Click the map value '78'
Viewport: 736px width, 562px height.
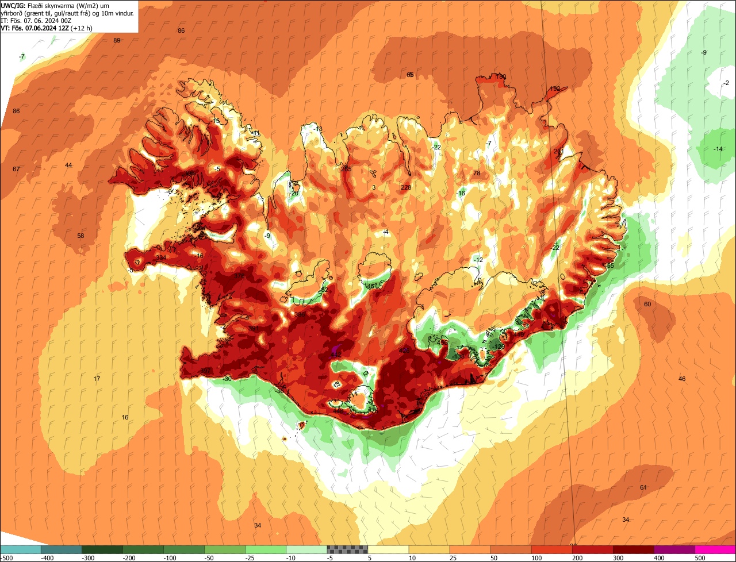(476, 174)
